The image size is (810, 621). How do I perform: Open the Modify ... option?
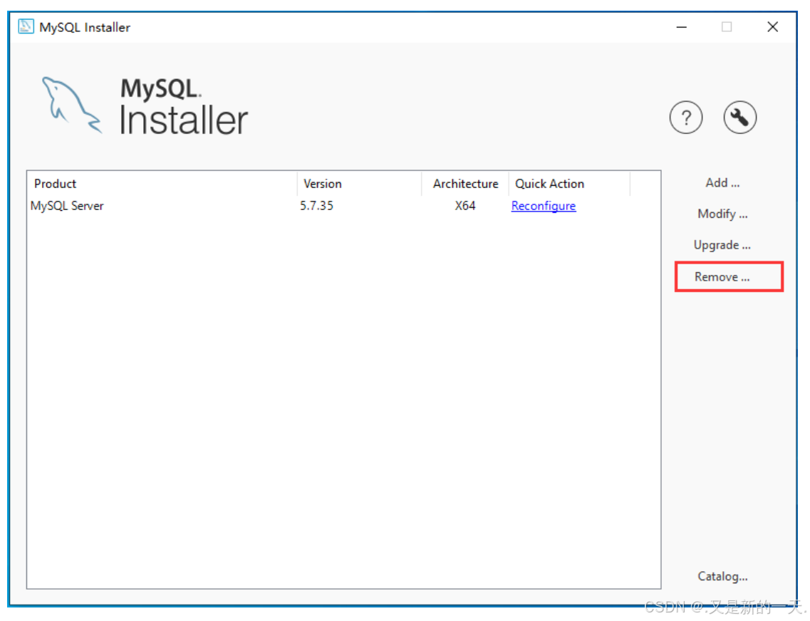click(722, 214)
